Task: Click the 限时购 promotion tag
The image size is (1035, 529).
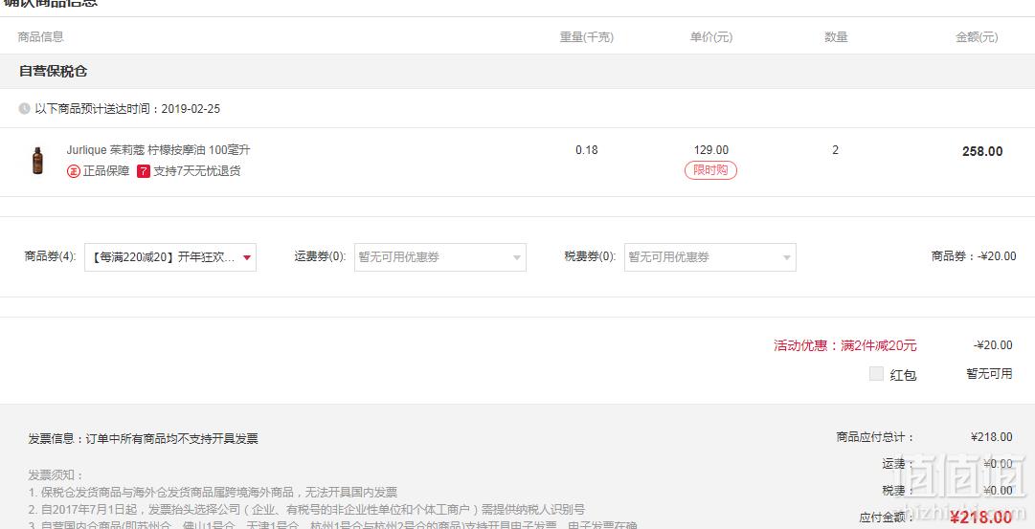Action: coord(710,170)
